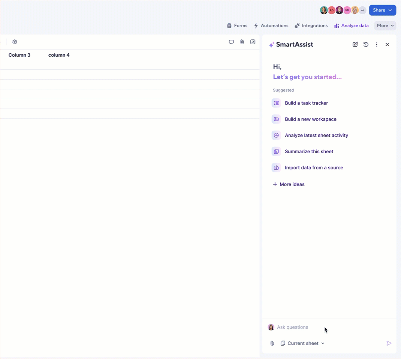The image size is (401, 359).
Task: Click the sheet settings gear icon
Action: click(x=15, y=42)
